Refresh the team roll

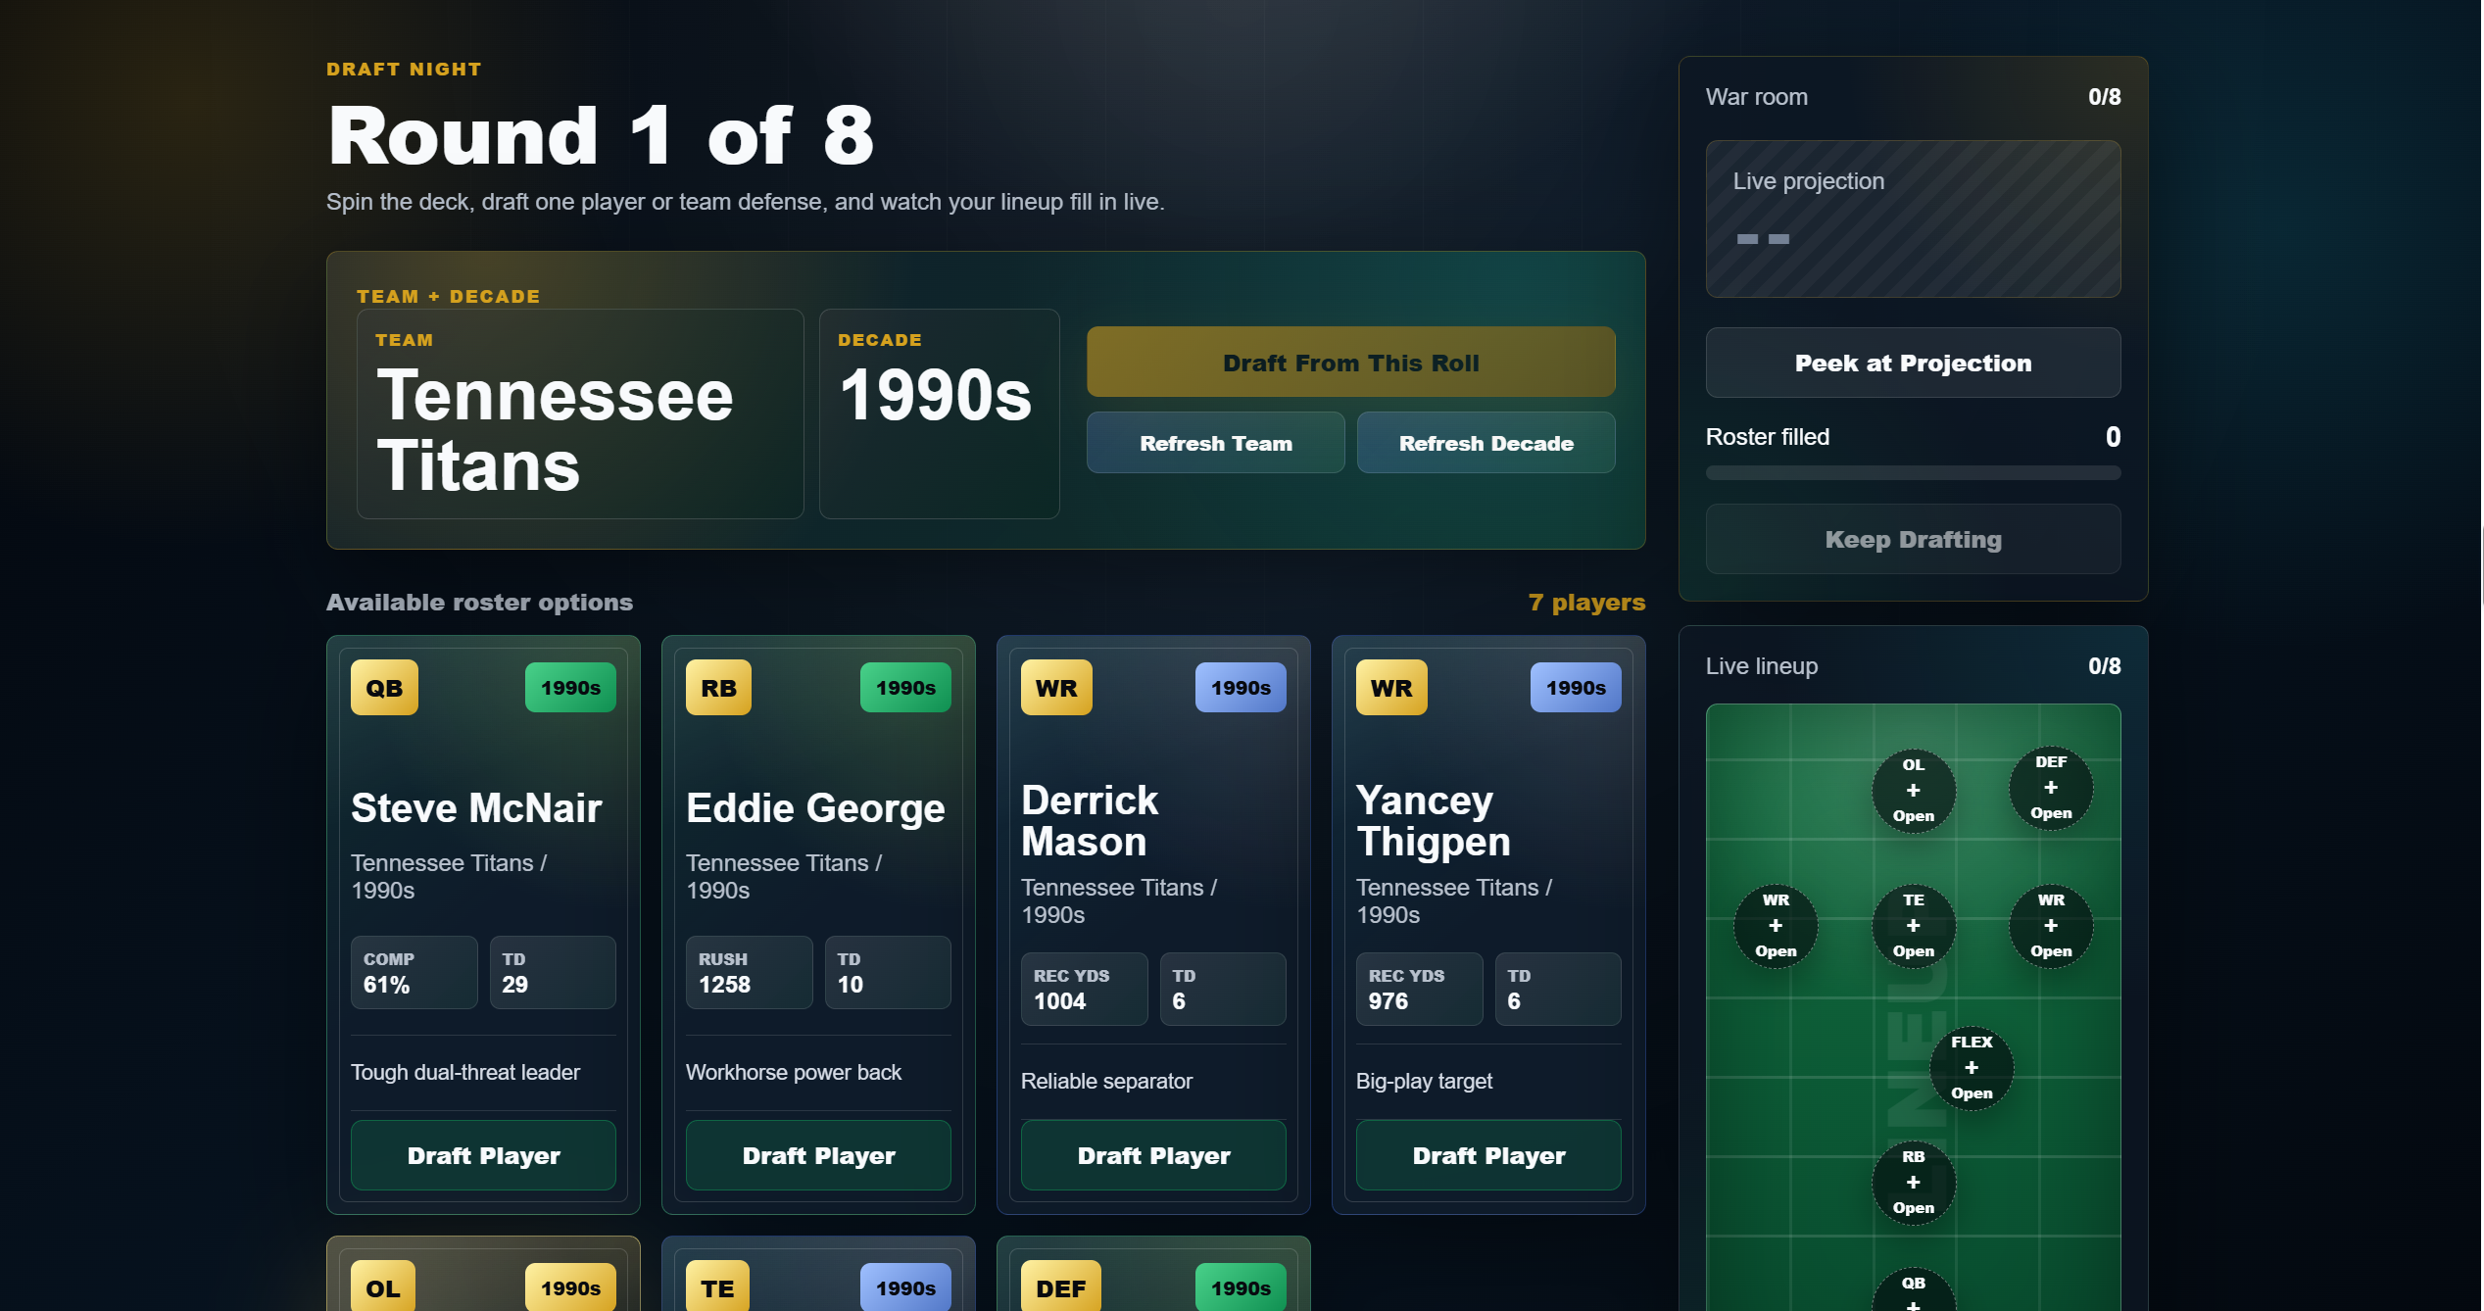1215,443
